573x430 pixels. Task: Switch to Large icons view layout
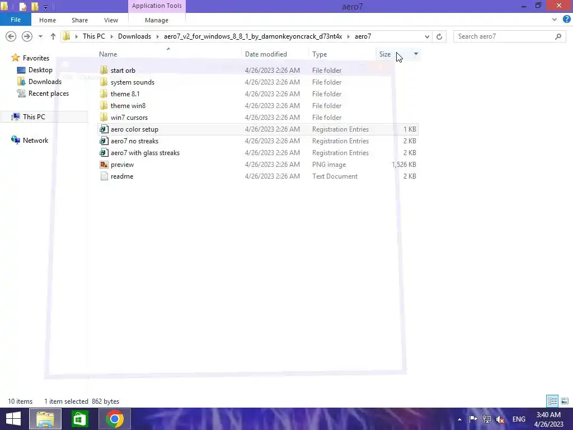tap(565, 401)
